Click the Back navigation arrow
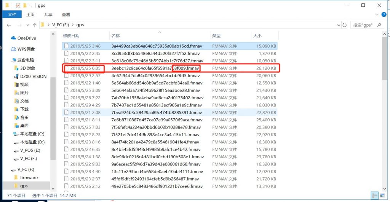This screenshot has width=390, height=202. click(9, 25)
